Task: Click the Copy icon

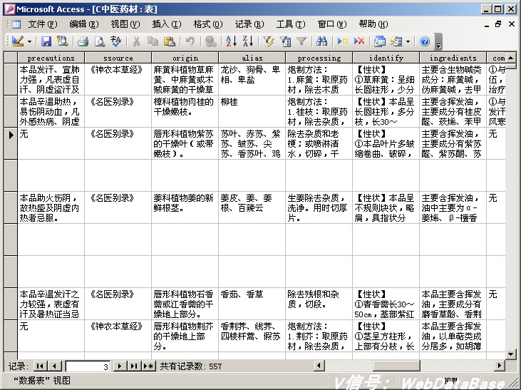Action: (153, 41)
